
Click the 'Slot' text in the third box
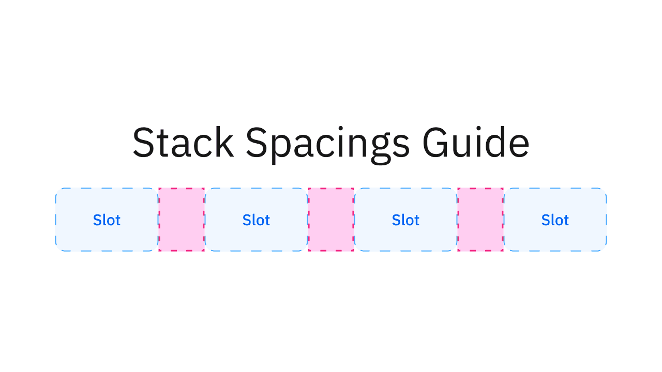(x=405, y=220)
